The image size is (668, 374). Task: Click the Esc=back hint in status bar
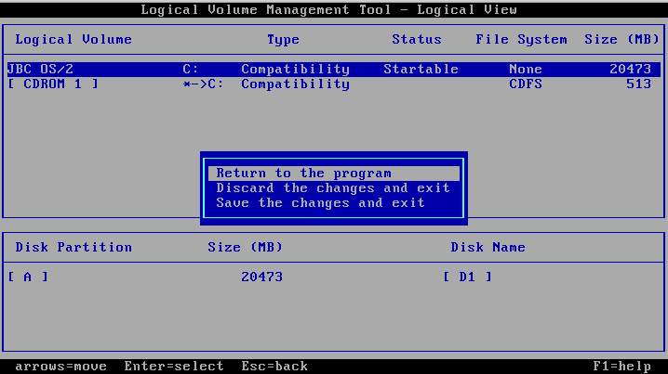[274, 367]
